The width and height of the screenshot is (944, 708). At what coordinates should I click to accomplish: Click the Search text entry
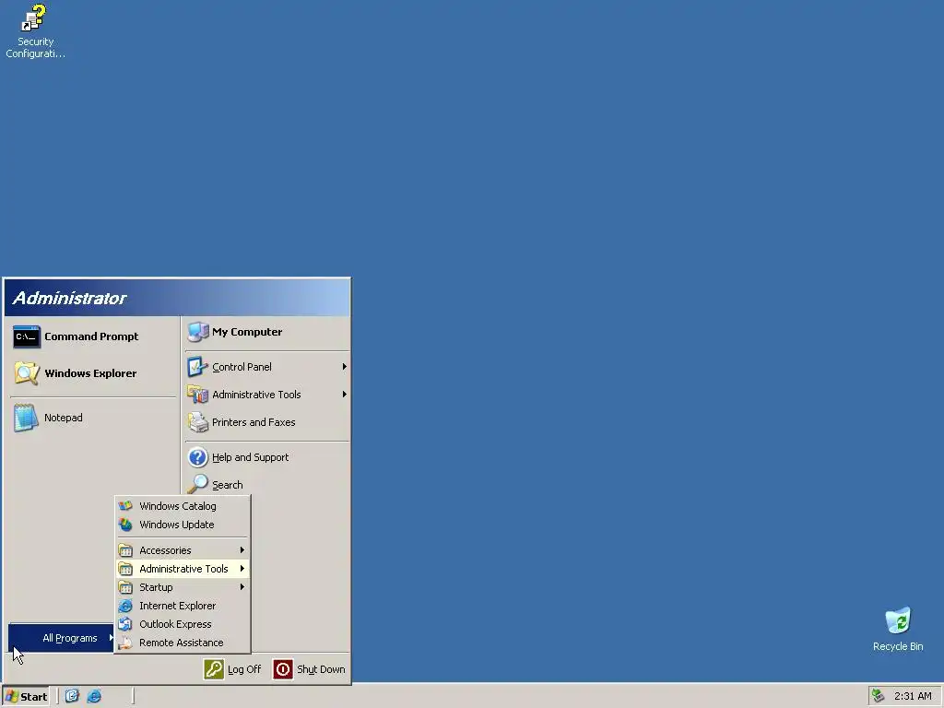[x=228, y=485]
